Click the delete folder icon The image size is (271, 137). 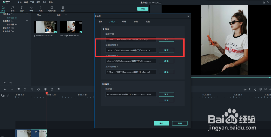10,83
